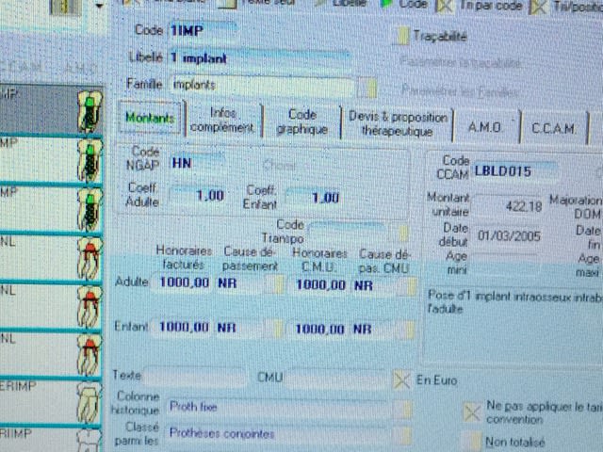Click the Libellé input field
Image resolution: width=603 pixels, height=452 pixels.
[264, 58]
